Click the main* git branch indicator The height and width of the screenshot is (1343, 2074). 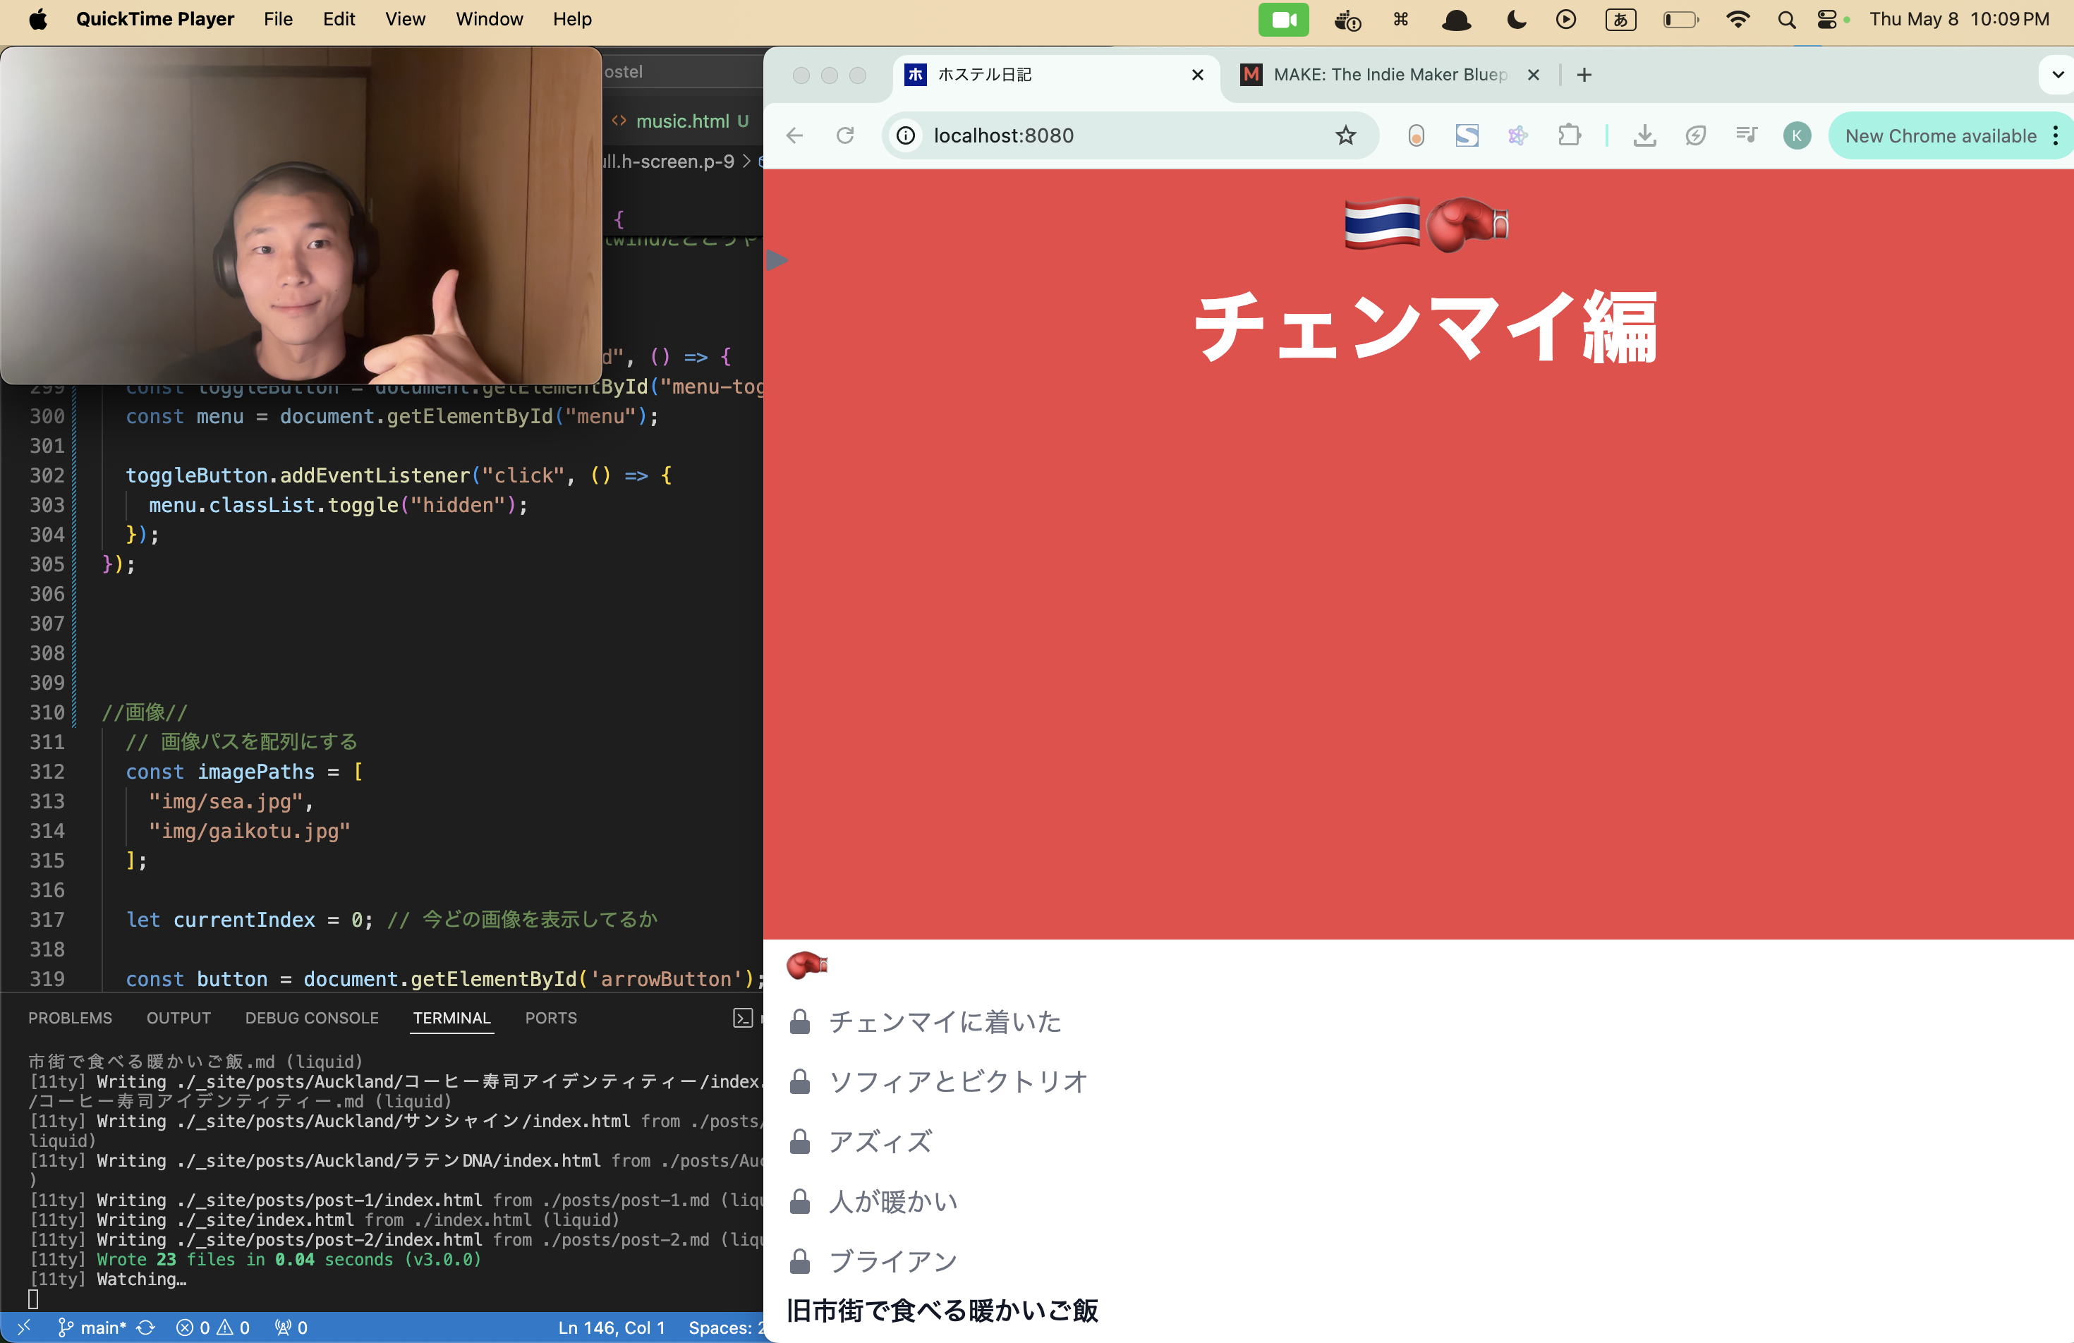[x=92, y=1327]
